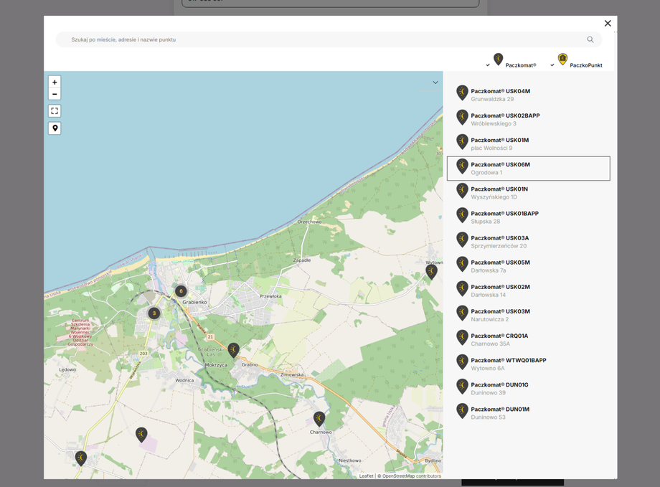
Task: Zoom out the map with minus button
Action: click(55, 94)
